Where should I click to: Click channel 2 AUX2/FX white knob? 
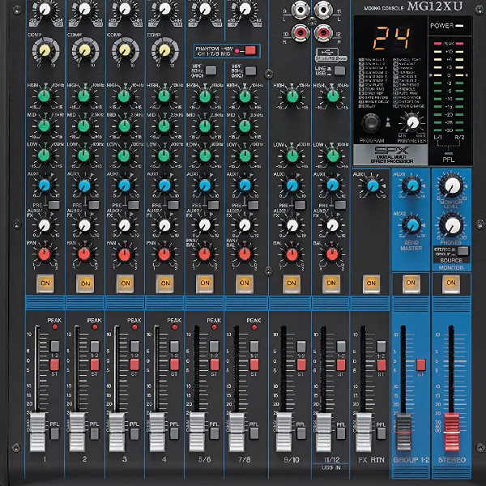pos(84,225)
